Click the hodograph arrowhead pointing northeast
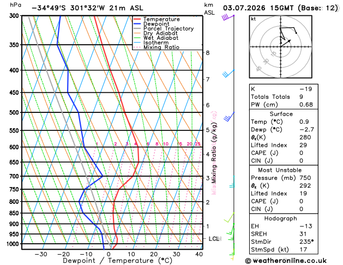 click(x=290, y=41)
